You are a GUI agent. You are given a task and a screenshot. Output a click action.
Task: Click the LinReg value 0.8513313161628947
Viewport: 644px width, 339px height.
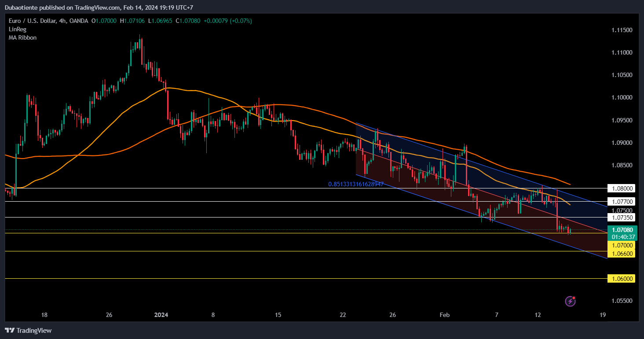[356, 184]
